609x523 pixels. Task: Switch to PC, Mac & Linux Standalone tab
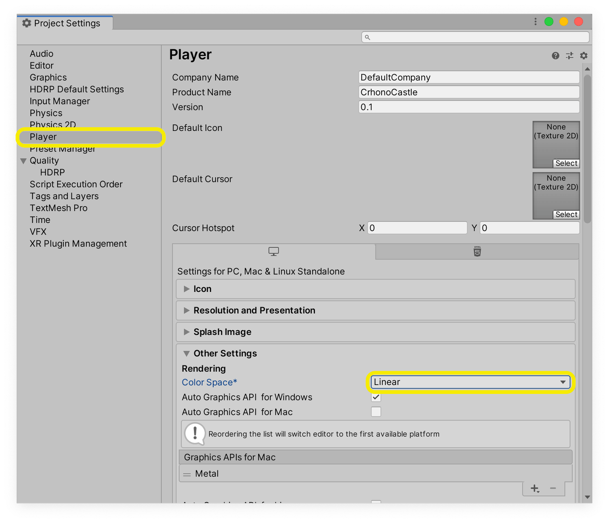pos(274,251)
